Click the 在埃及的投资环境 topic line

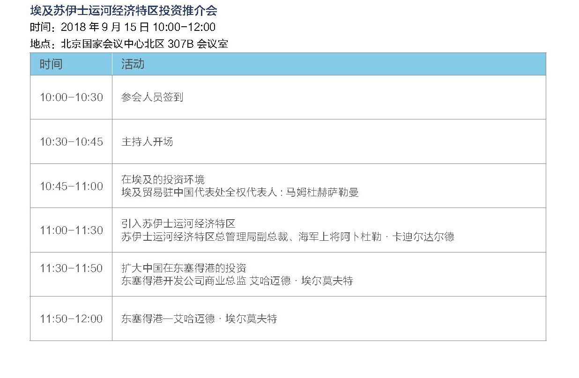[x=163, y=180]
